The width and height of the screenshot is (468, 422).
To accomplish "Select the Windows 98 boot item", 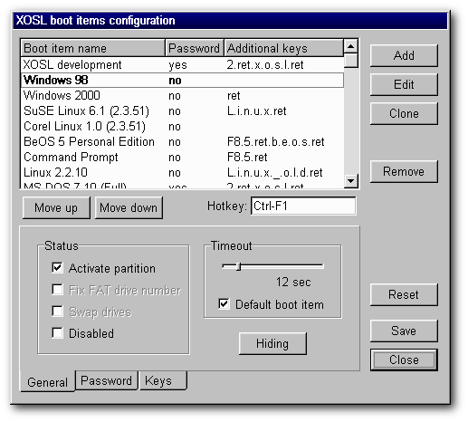I will [x=182, y=81].
